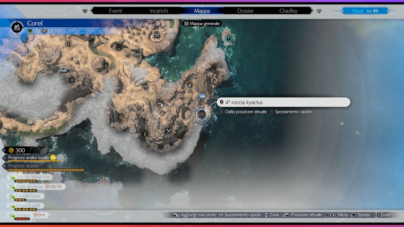Select the highlighted 4ª roccia kyactus marker
The width and height of the screenshot is (404, 227).
pos(202,115)
